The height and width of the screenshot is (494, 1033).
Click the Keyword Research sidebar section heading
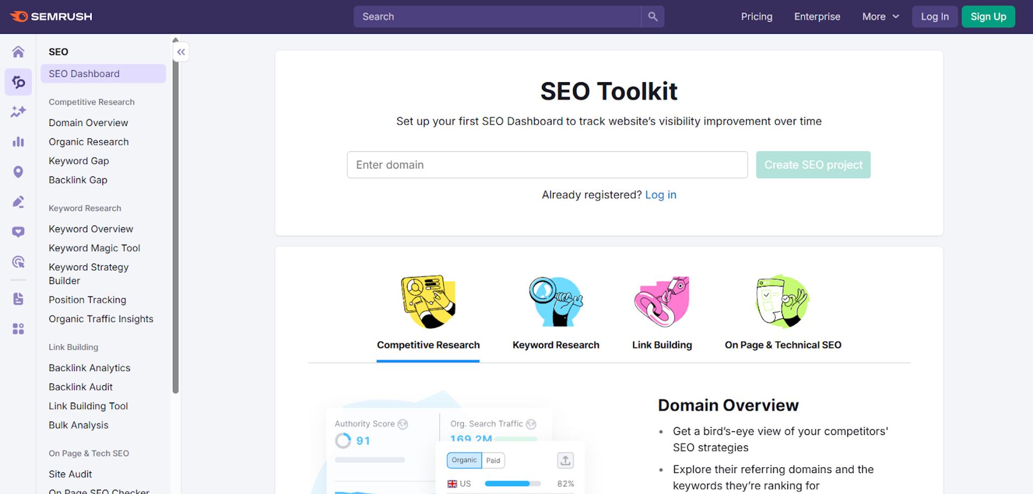pyautogui.click(x=85, y=209)
